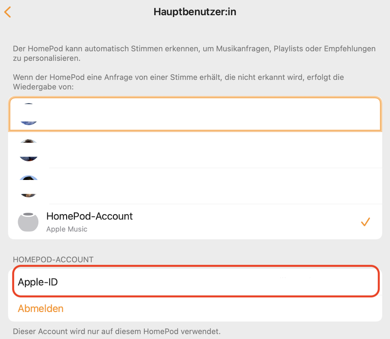Go back using the orange chevron
Image resolution: width=390 pixels, height=339 pixels.
(8, 12)
